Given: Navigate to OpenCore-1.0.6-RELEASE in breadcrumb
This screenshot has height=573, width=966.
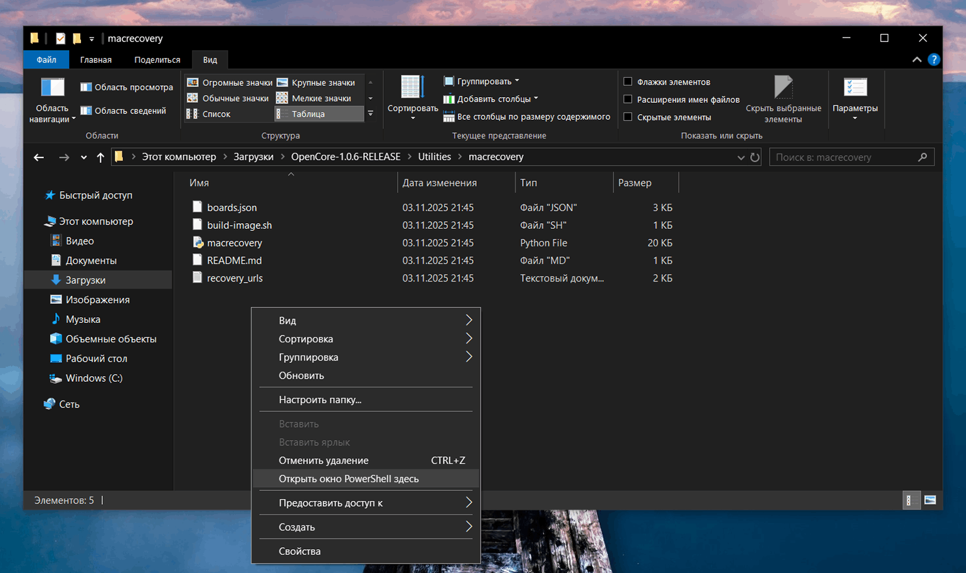Looking at the screenshot, I should coord(346,157).
